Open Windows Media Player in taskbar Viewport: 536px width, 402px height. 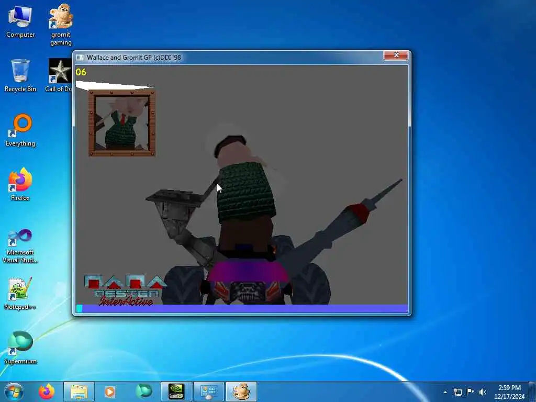point(110,392)
